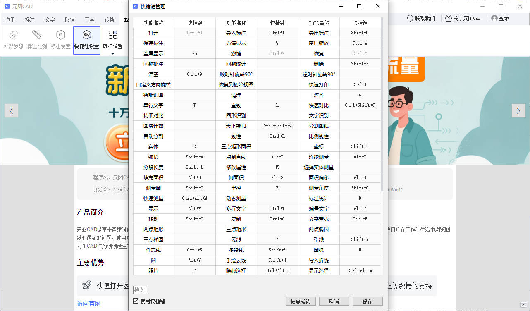The image size is (530, 311).
Task: Select Ctrl+Alt+M cell for 快速测量
Action: (195, 198)
